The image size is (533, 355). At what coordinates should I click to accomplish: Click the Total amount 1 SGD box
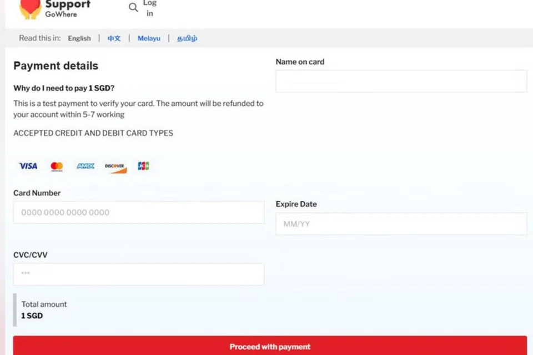(x=44, y=310)
